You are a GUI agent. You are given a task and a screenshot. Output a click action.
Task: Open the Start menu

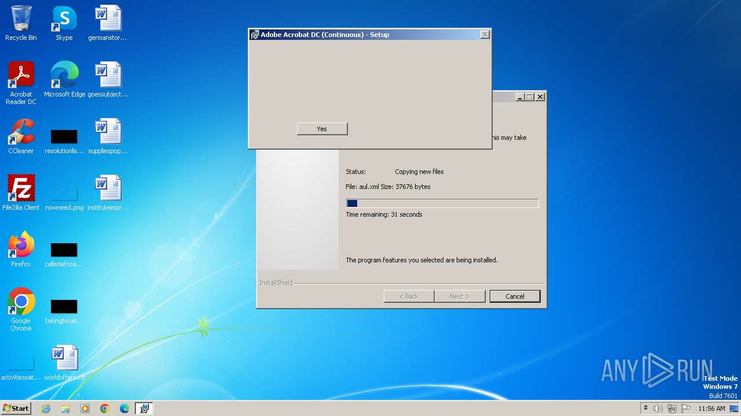16,408
